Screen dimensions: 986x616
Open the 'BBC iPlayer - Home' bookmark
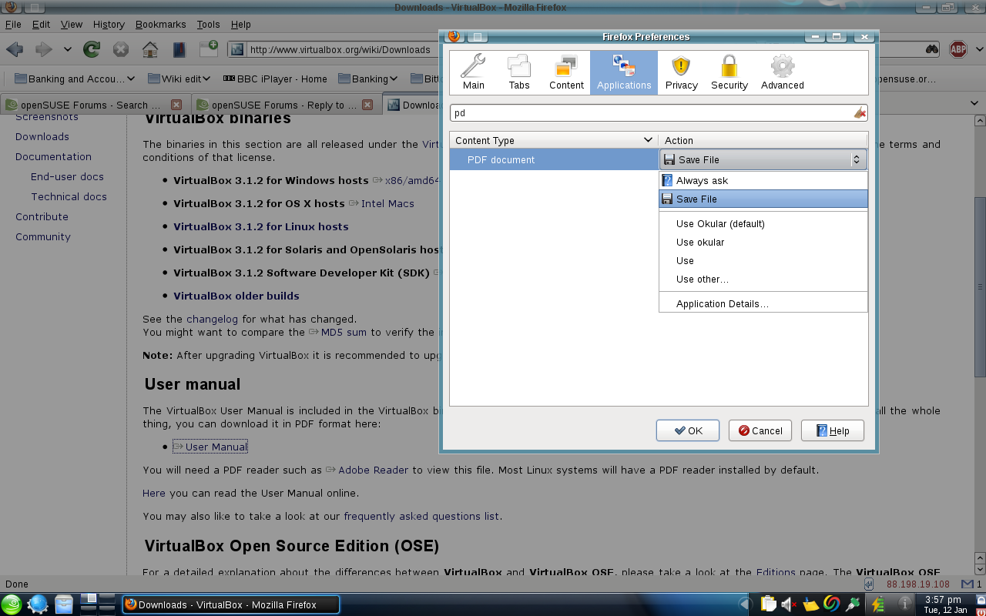275,79
